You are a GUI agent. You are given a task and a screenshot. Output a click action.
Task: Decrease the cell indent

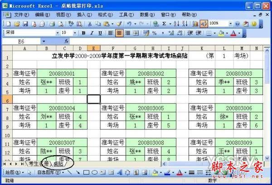pyautogui.click(x=190, y=33)
